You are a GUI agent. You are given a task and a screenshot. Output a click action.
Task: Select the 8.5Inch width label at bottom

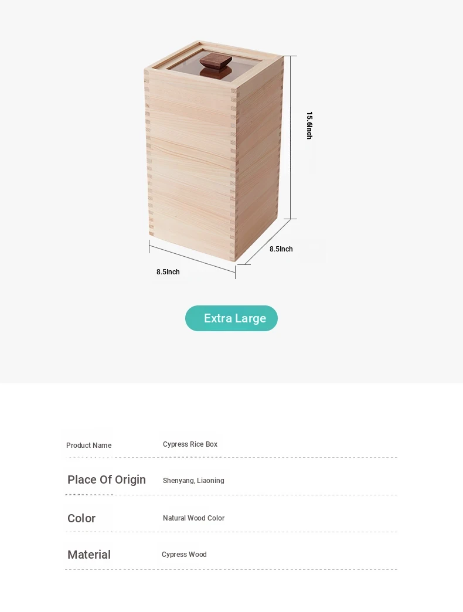pyautogui.click(x=168, y=271)
